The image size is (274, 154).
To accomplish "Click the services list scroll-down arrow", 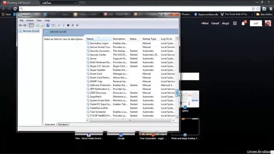I will click(x=177, y=117).
